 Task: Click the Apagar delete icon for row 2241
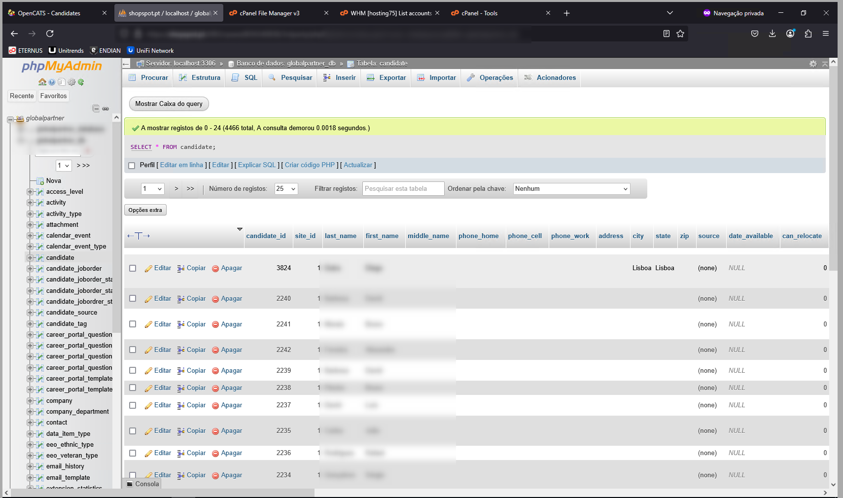[x=215, y=324]
